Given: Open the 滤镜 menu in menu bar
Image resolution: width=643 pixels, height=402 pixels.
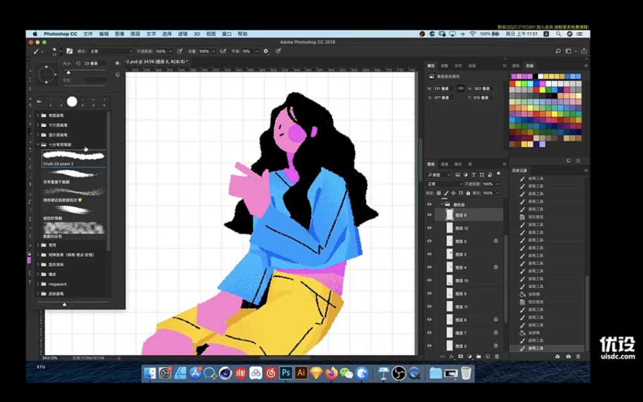Looking at the screenshot, I should [182, 34].
